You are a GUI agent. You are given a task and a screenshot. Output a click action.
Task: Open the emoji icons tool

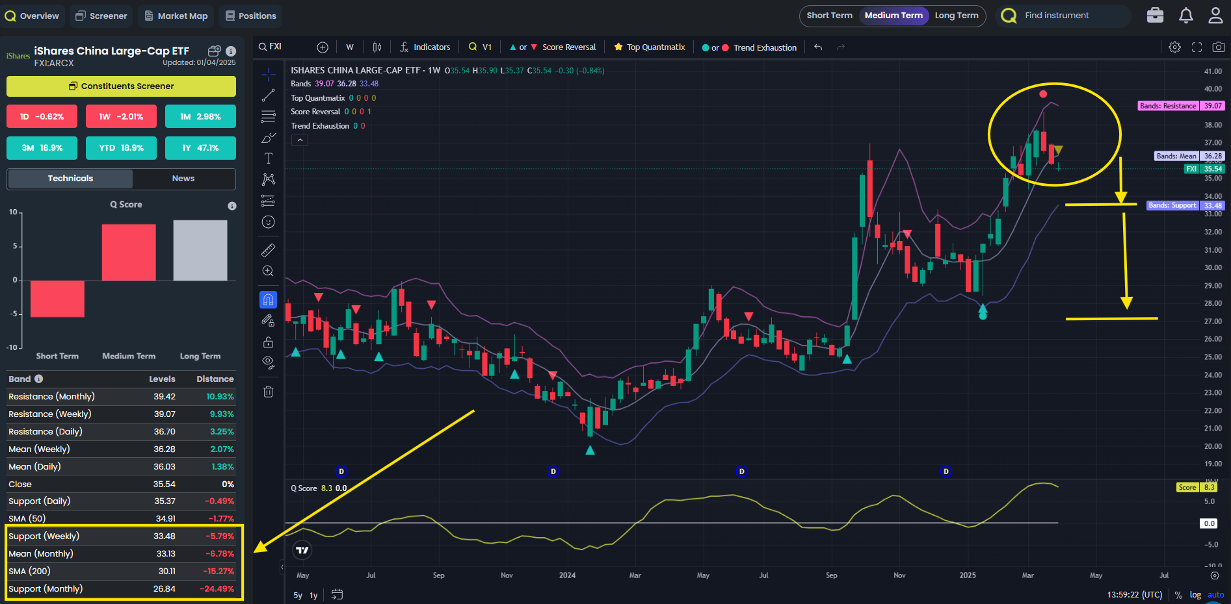[x=268, y=222]
